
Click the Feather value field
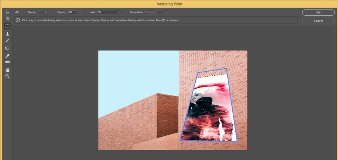point(41,12)
